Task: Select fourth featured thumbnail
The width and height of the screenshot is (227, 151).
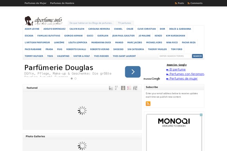Action: click(129, 88)
